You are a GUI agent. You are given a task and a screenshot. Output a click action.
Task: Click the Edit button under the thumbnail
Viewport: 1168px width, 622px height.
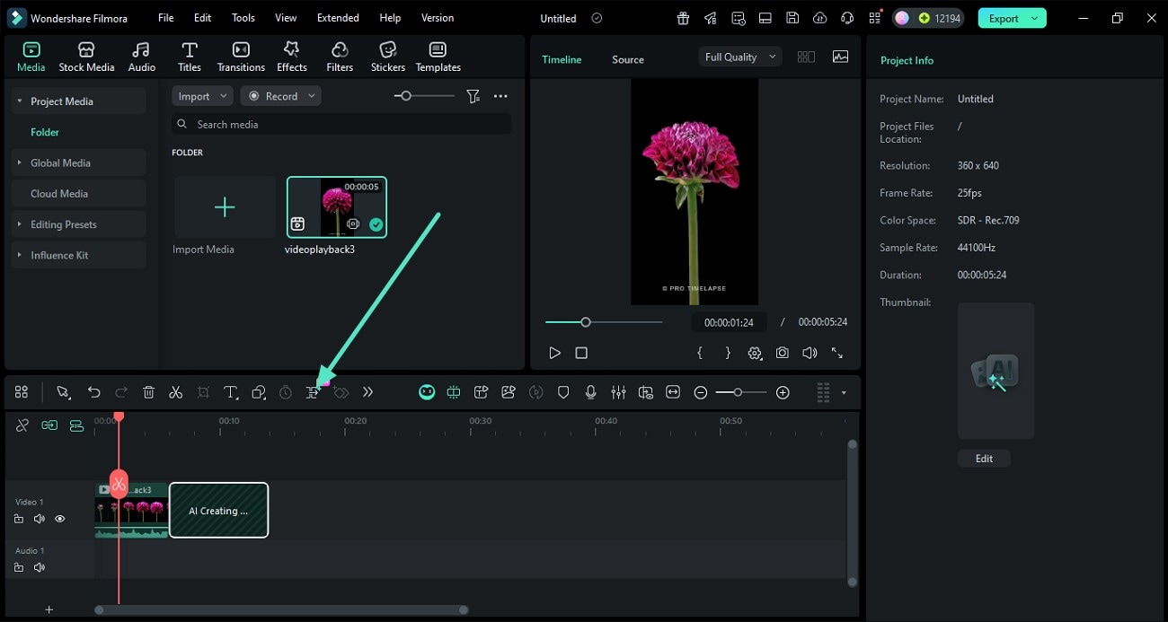[984, 459]
